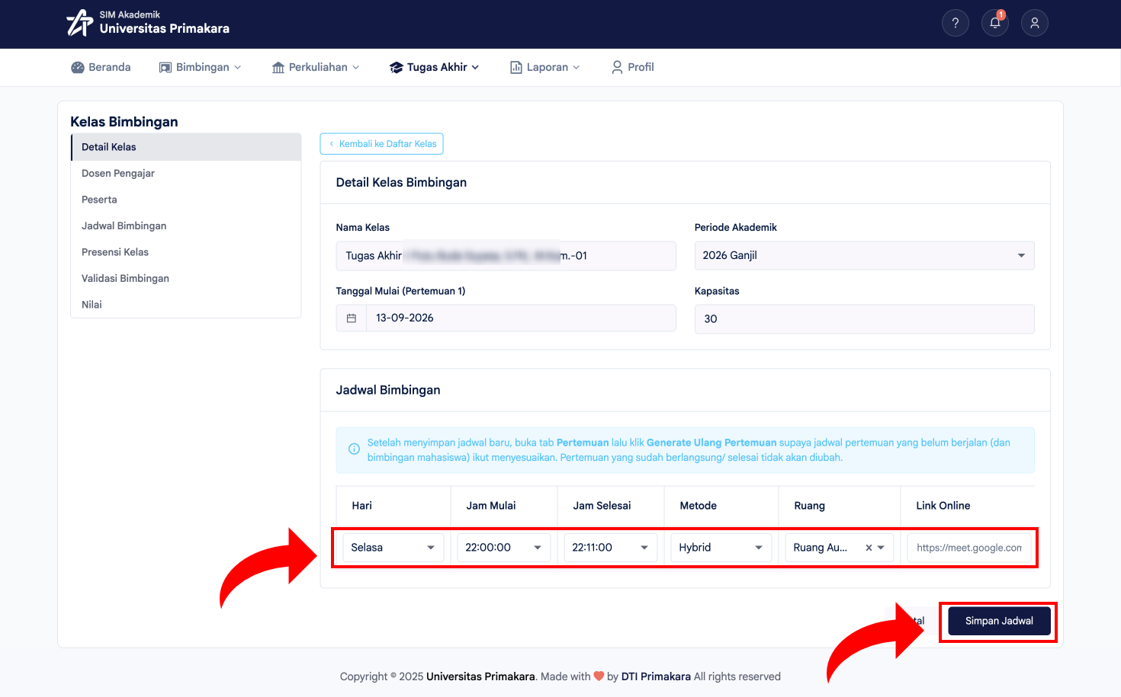Click the calendar icon beside the start date
The width and height of the screenshot is (1121, 697).
point(352,318)
